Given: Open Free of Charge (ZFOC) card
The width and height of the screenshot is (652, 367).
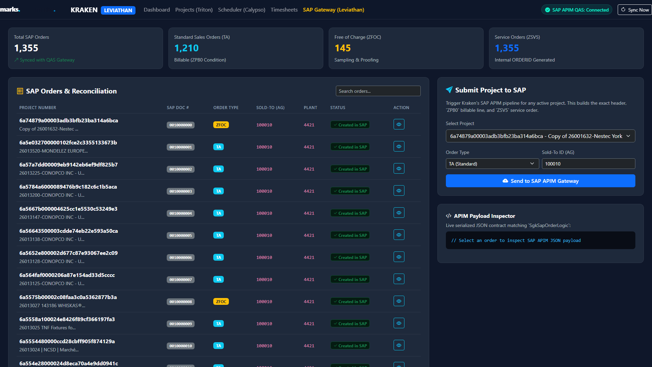Looking at the screenshot, I should (x=406, y=48).
